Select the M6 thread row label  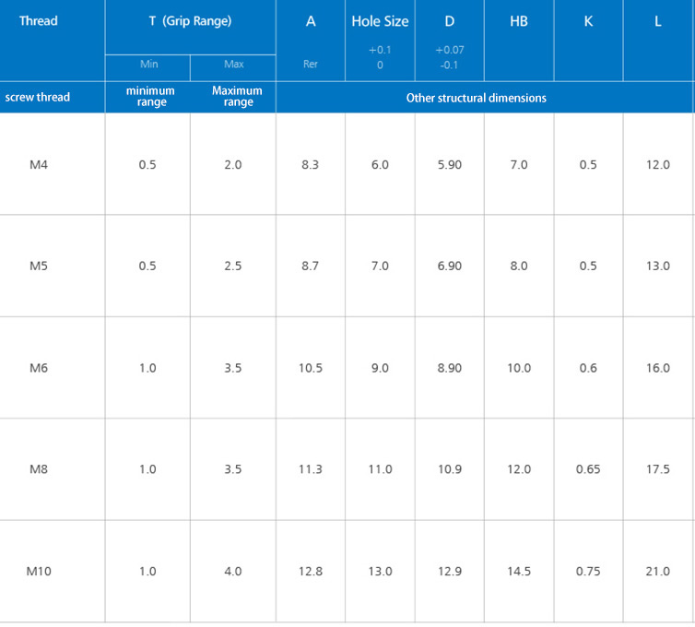pyautogui.click(x=39, y=368)
